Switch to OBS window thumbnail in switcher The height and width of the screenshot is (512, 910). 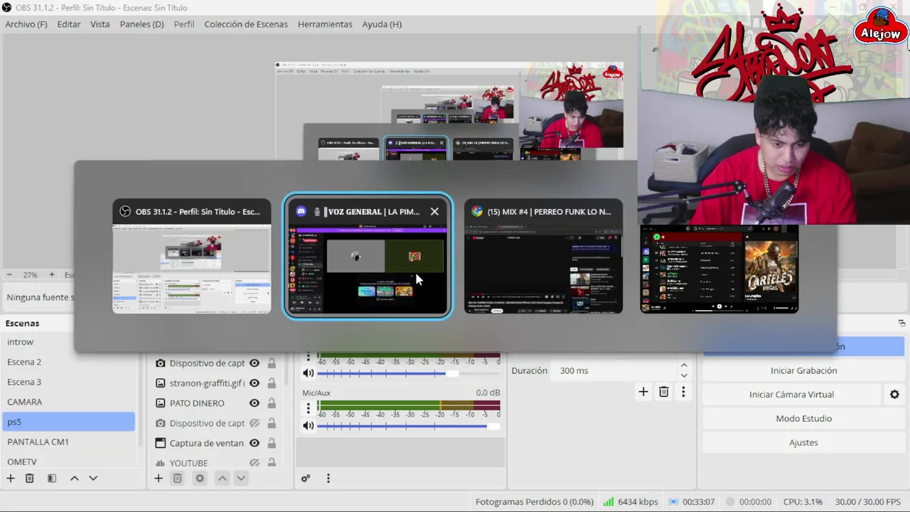tap(192, 255)
